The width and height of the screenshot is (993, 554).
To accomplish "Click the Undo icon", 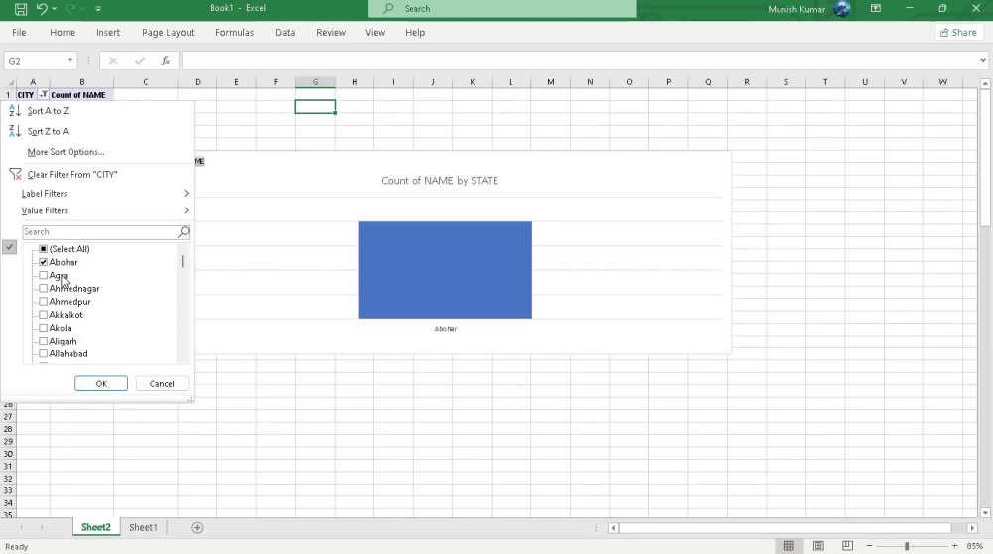I will tap(42, 9).
